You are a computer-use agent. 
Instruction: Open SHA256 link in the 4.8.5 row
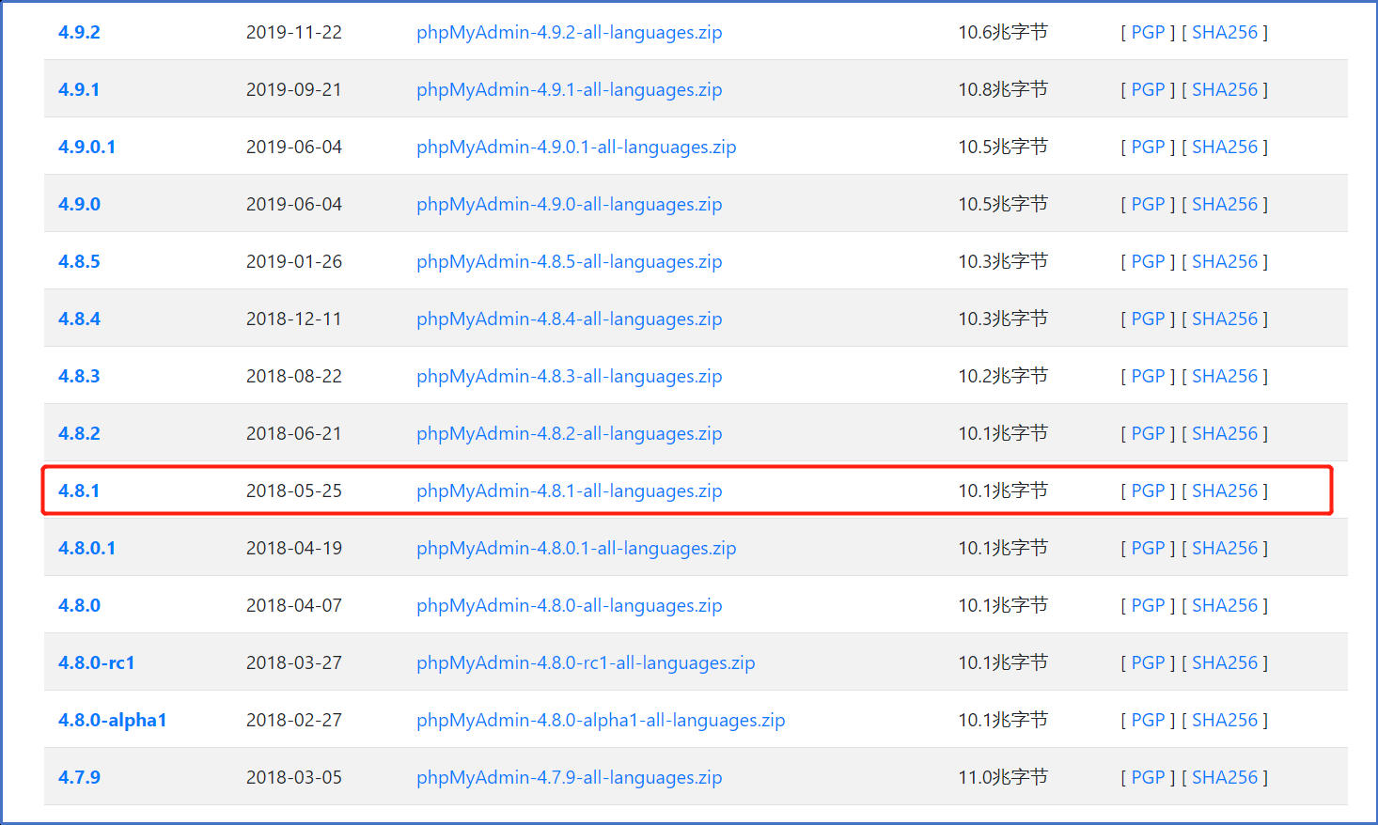[x=1225, y=261]
